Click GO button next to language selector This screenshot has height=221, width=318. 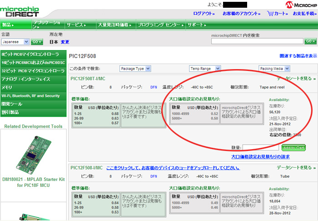[37, 42]
